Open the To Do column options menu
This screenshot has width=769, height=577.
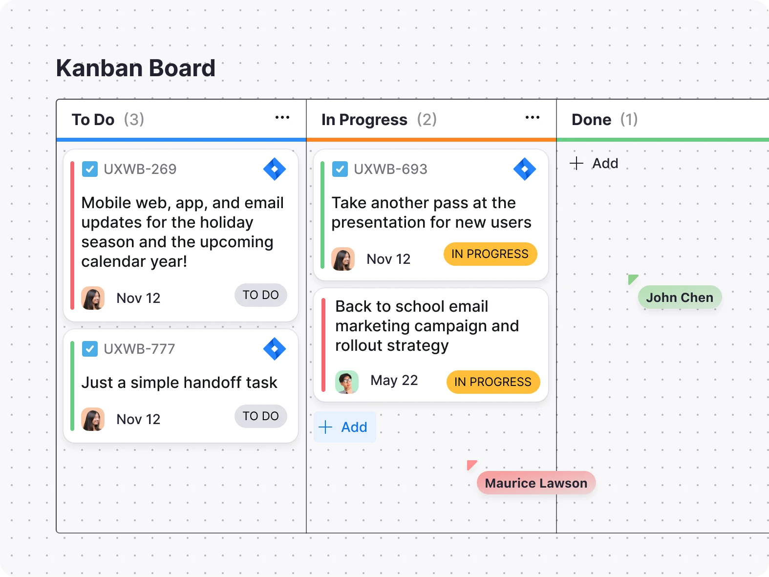pyautogui.click(x=282, y=117)
